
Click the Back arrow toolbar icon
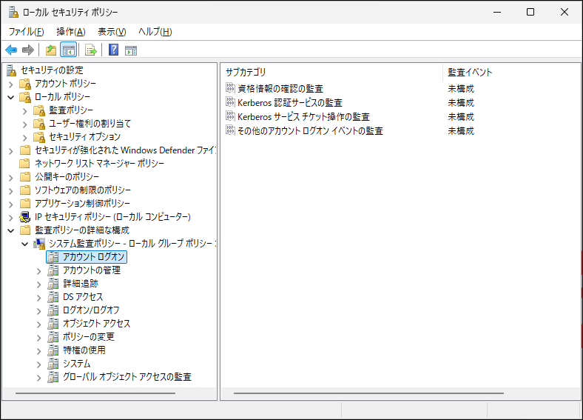coord(11,50)
